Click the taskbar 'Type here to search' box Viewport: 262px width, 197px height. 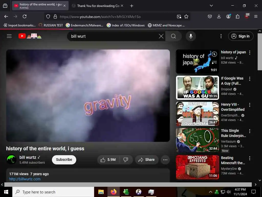(53, 192)
